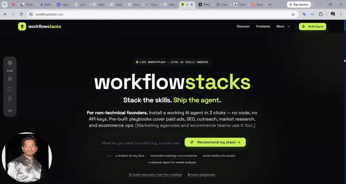Switch to the Goog tab
The width and height of the screenshot is (346, 184).
pos(151,4)
